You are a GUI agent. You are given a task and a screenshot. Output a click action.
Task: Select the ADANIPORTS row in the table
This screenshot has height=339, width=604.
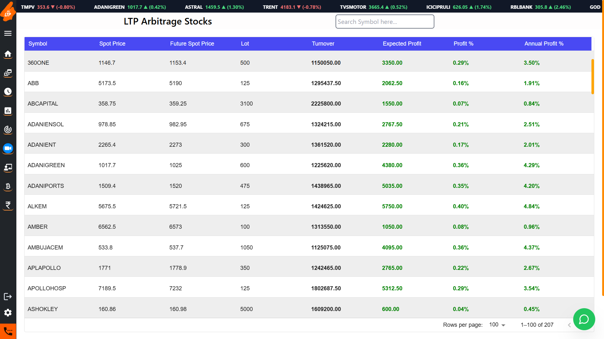click(46, 186)
